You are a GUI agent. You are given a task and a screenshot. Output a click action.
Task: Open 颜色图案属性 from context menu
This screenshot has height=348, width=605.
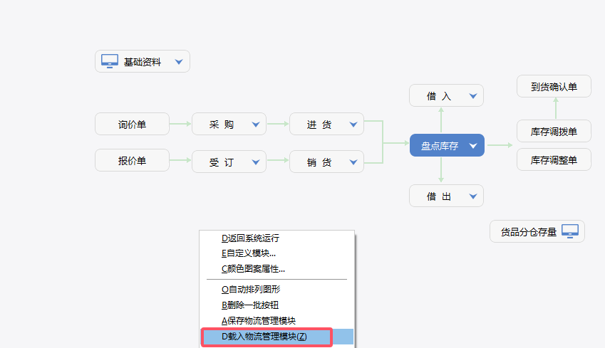pyautogui.click(x=253, y=268)
